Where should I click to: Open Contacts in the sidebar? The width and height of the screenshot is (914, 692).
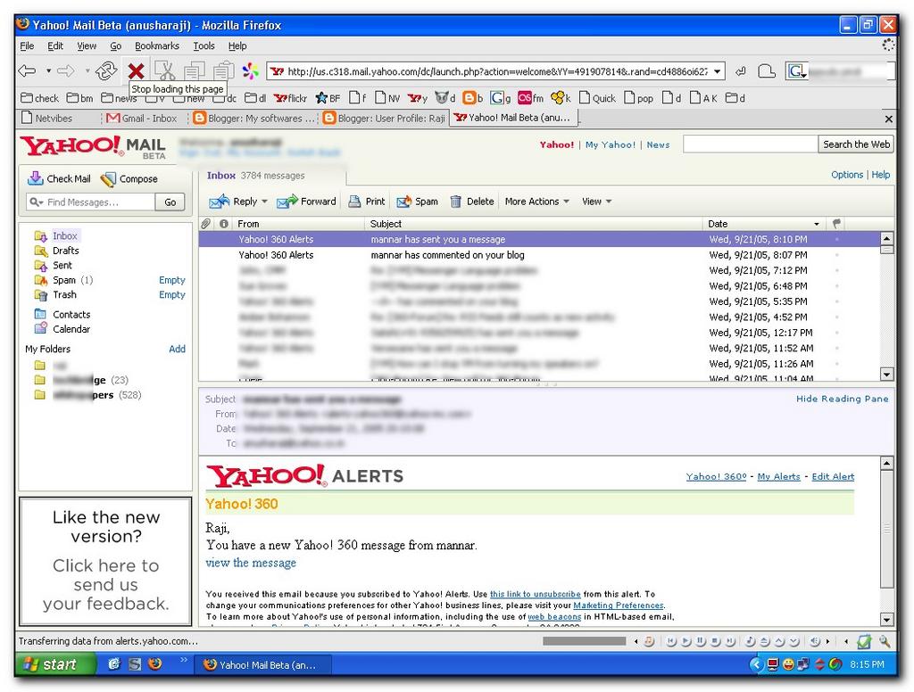click(x=71, y=315)
